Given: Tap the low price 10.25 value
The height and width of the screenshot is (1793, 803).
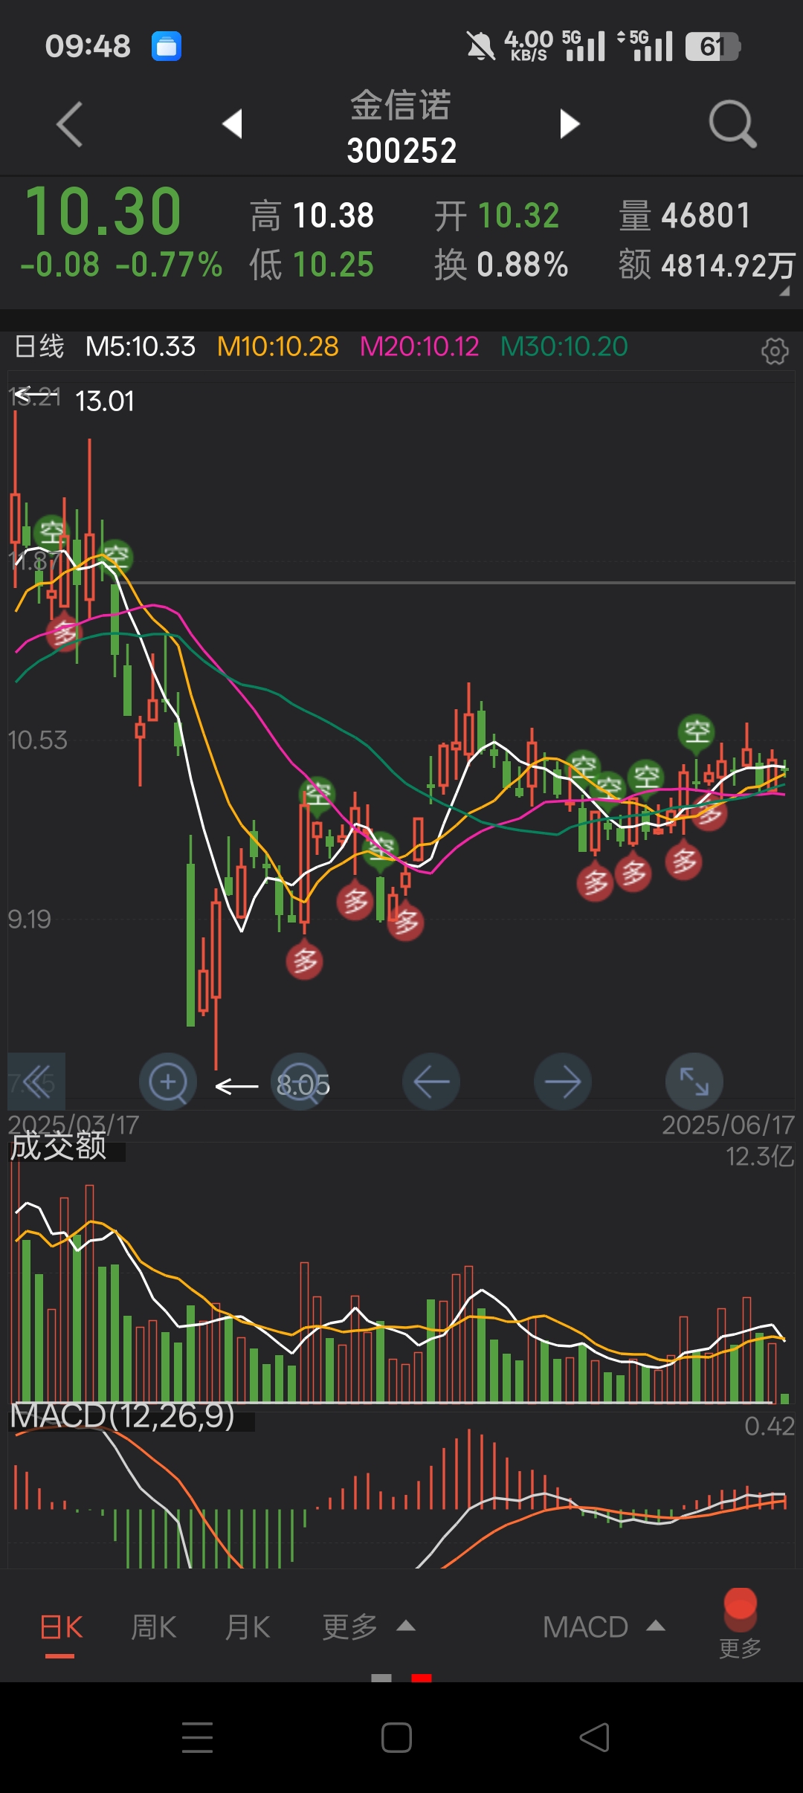Looking at the screenshot, I should tap(333, 265).
